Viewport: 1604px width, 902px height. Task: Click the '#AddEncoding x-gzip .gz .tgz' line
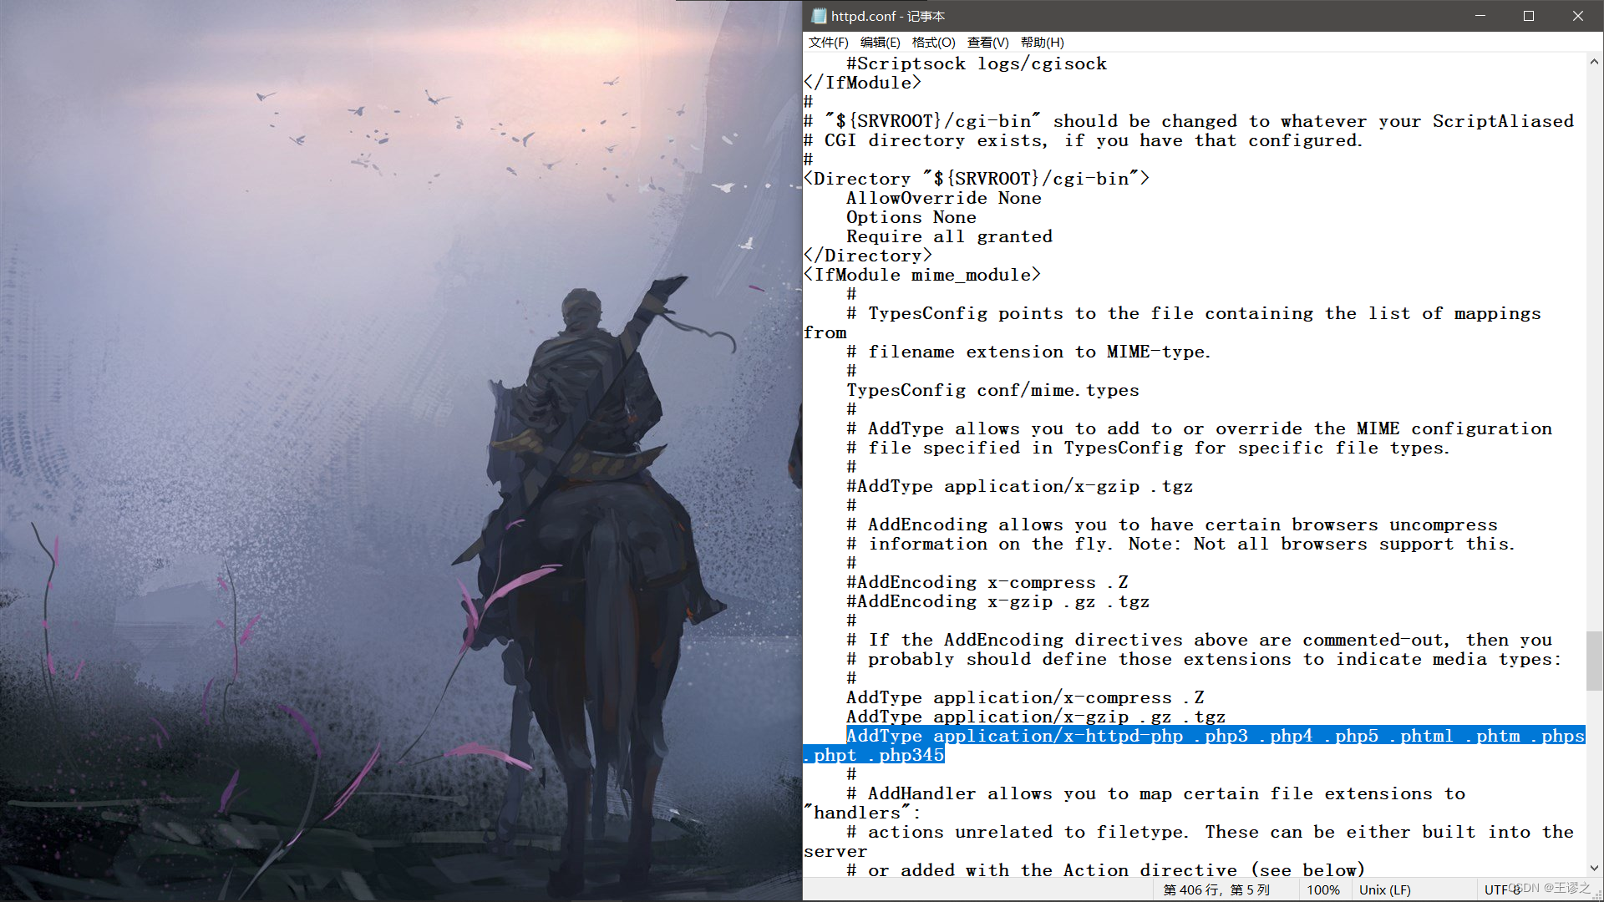pos(997,601)
